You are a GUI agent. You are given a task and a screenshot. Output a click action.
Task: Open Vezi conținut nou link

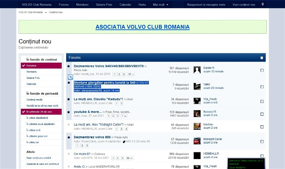pos(244,4)
